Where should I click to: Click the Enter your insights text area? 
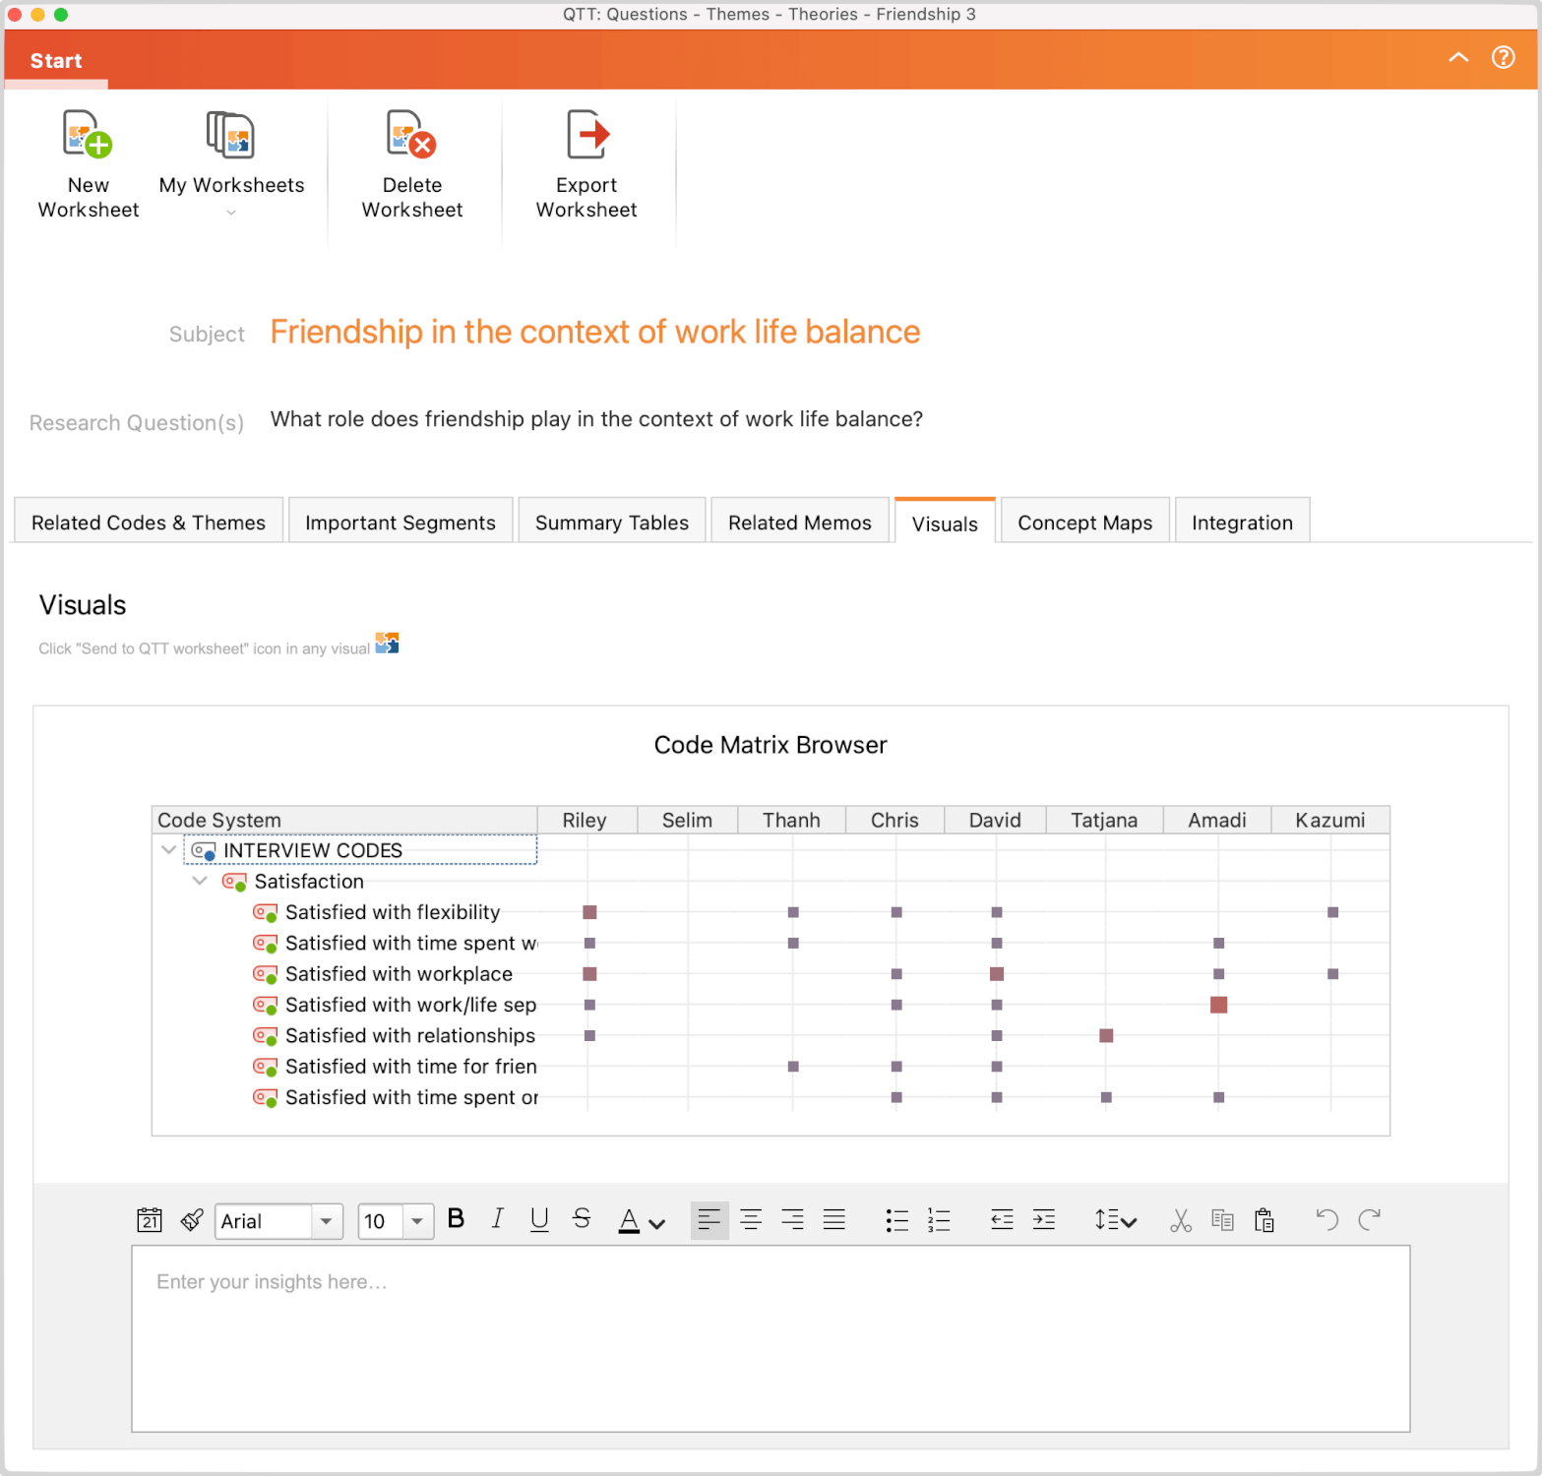click(x=771, y=1339)
